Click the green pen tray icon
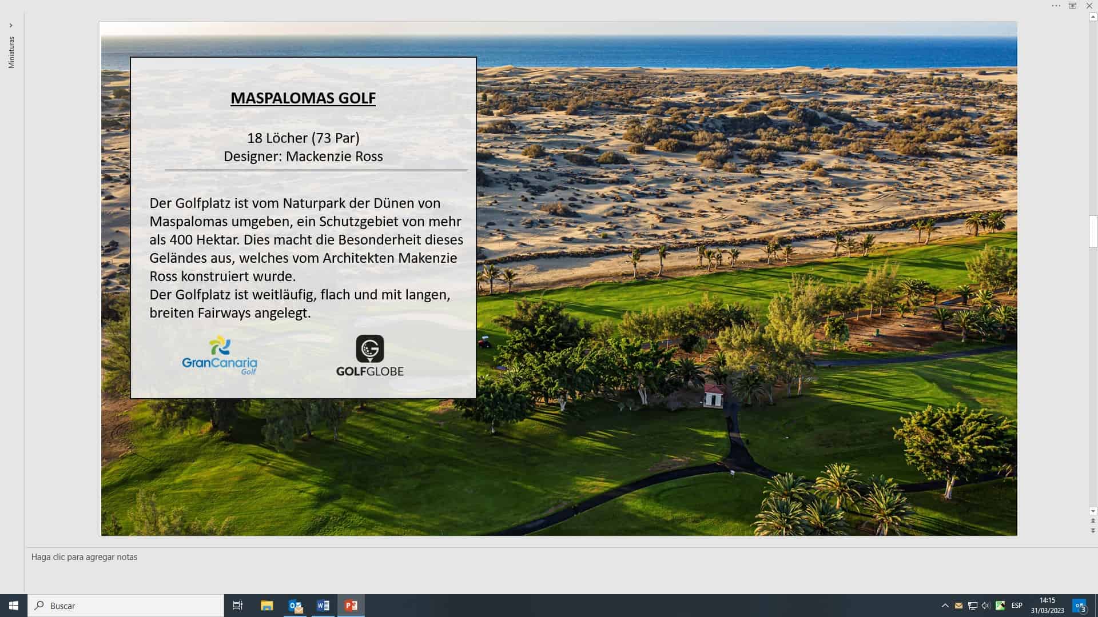 1000,606
